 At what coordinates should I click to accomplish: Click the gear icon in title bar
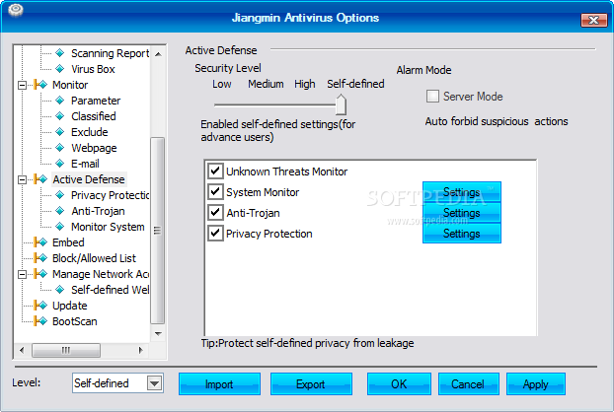pos(15,10)
